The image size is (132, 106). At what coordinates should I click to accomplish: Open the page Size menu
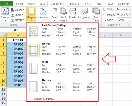[54, 14]
